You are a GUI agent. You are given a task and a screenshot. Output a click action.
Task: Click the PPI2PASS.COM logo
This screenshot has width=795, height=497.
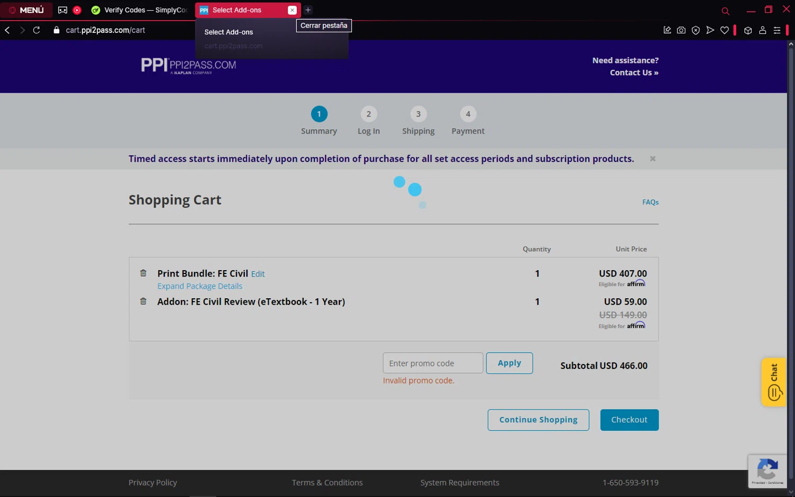click(x=188, y=66)
